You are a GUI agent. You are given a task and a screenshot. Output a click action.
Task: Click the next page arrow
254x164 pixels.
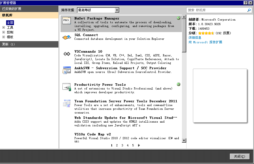(139, 145)
